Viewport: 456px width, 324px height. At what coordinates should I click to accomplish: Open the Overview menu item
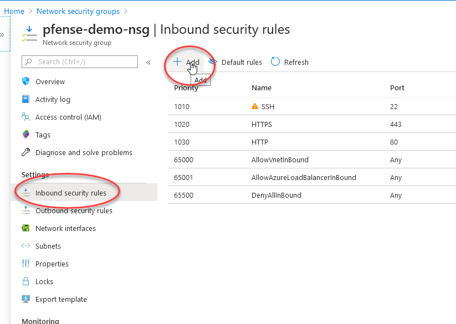coord(50,81)
